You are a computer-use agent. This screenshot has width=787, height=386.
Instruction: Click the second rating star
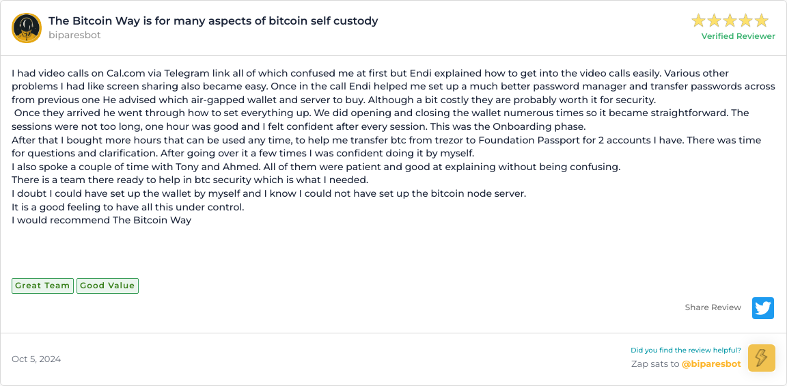[x=714, y=20]
